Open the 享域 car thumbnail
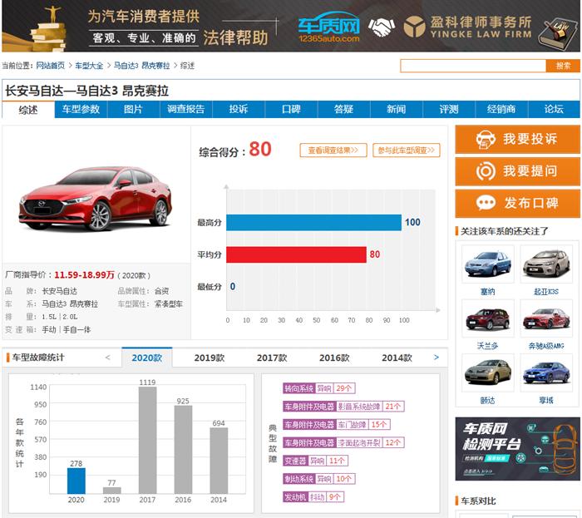 pos(546,372)
